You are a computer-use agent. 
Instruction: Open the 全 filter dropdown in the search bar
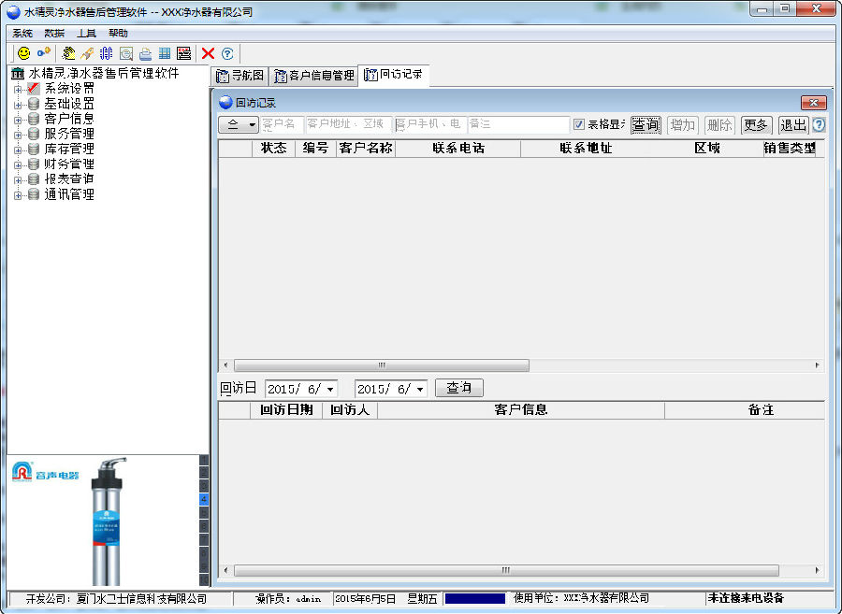click(x=239, y=125)
